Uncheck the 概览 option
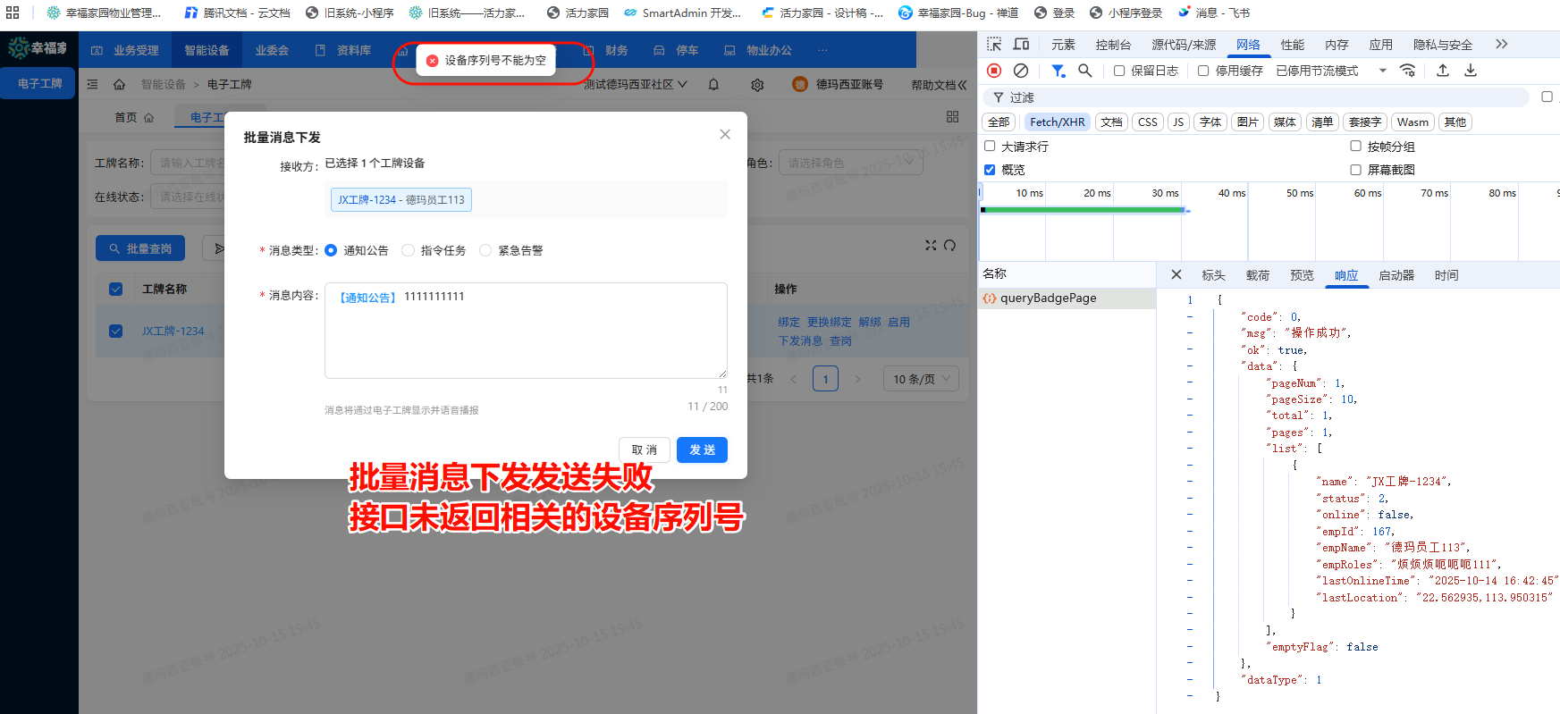1560x714 pixels. coord(990,170)
